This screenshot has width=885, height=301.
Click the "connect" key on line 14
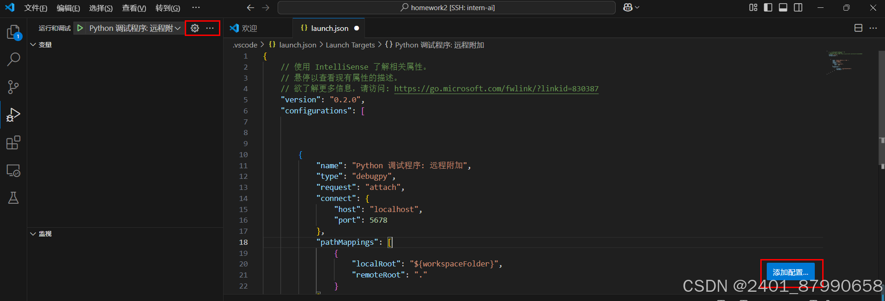[336, 198]
